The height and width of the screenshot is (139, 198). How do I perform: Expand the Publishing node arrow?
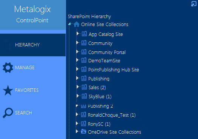(77, 78)
